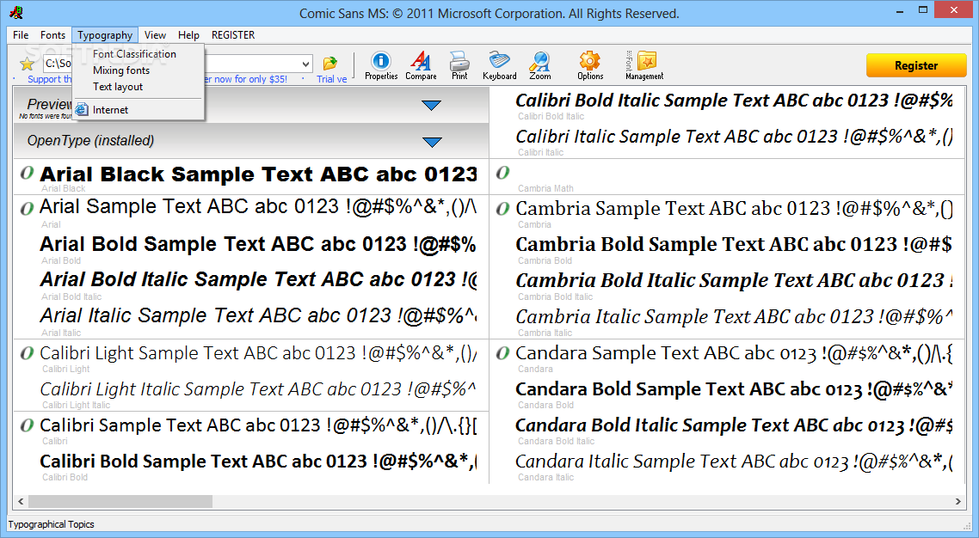Select the Arial Italic sample row
This screenshot has width=979, height=538.
[x=258, y=316]
